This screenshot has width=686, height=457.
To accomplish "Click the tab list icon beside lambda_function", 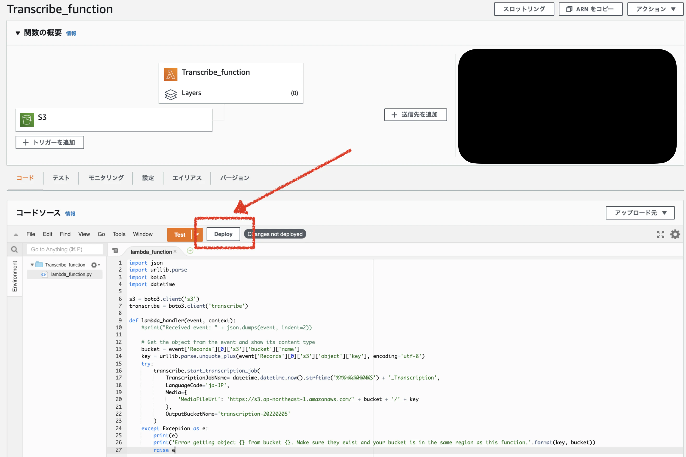I will 115,251.
